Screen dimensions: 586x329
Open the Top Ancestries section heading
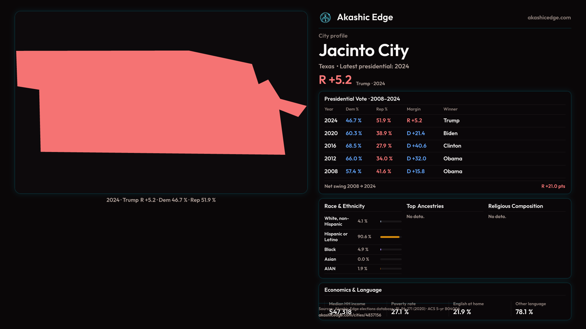coord(425,206)
